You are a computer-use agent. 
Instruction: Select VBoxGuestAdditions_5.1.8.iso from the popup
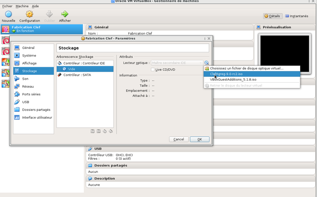tap(252, 79)
